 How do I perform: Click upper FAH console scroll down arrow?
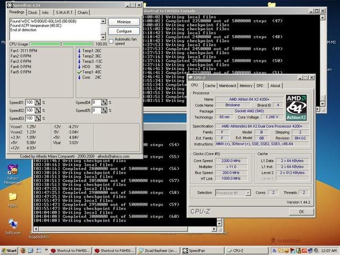coord(322,104)
